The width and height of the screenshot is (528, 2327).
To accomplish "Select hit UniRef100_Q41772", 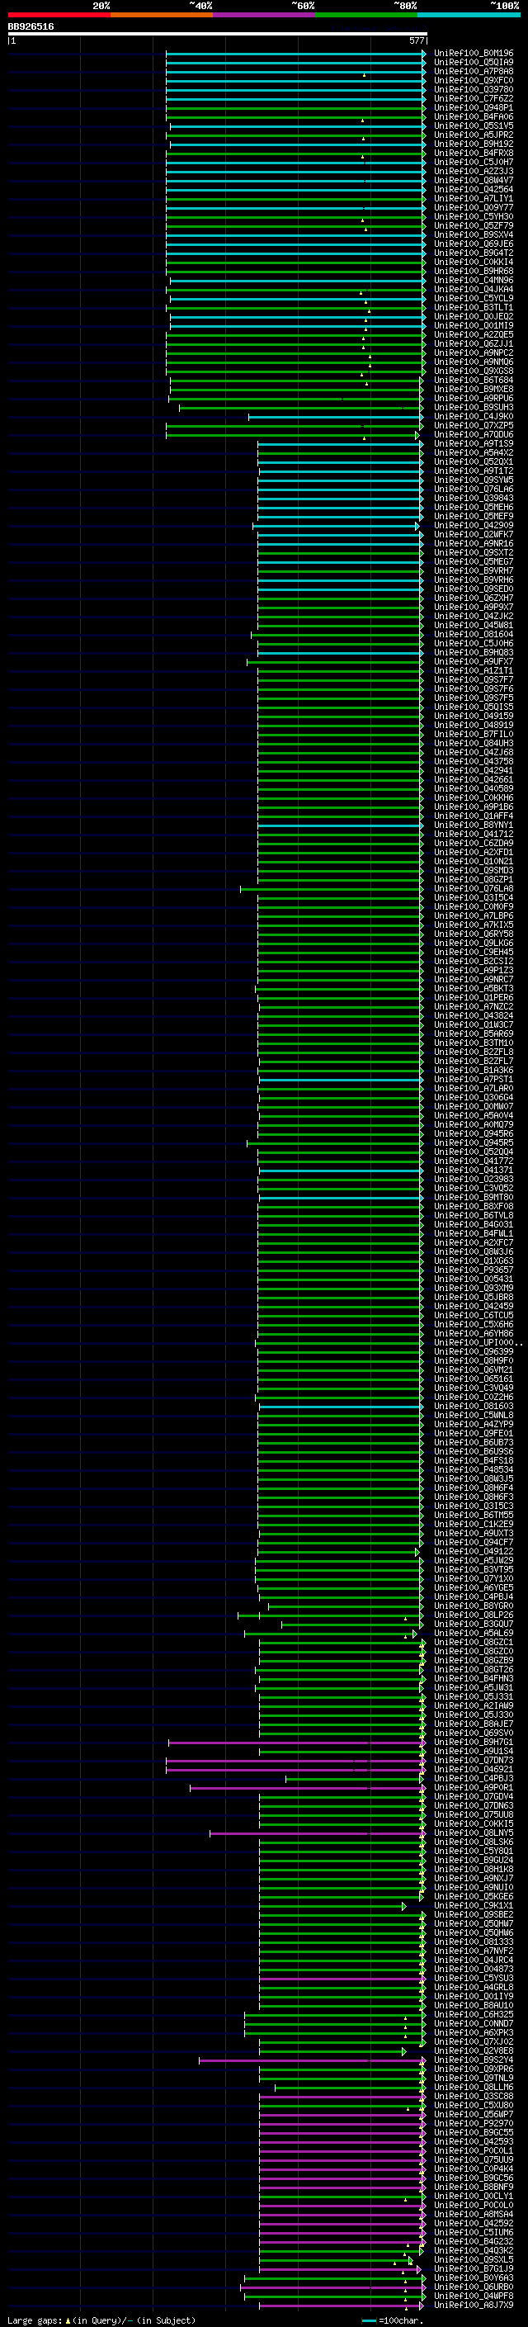I will click(x=474, y=1161).
